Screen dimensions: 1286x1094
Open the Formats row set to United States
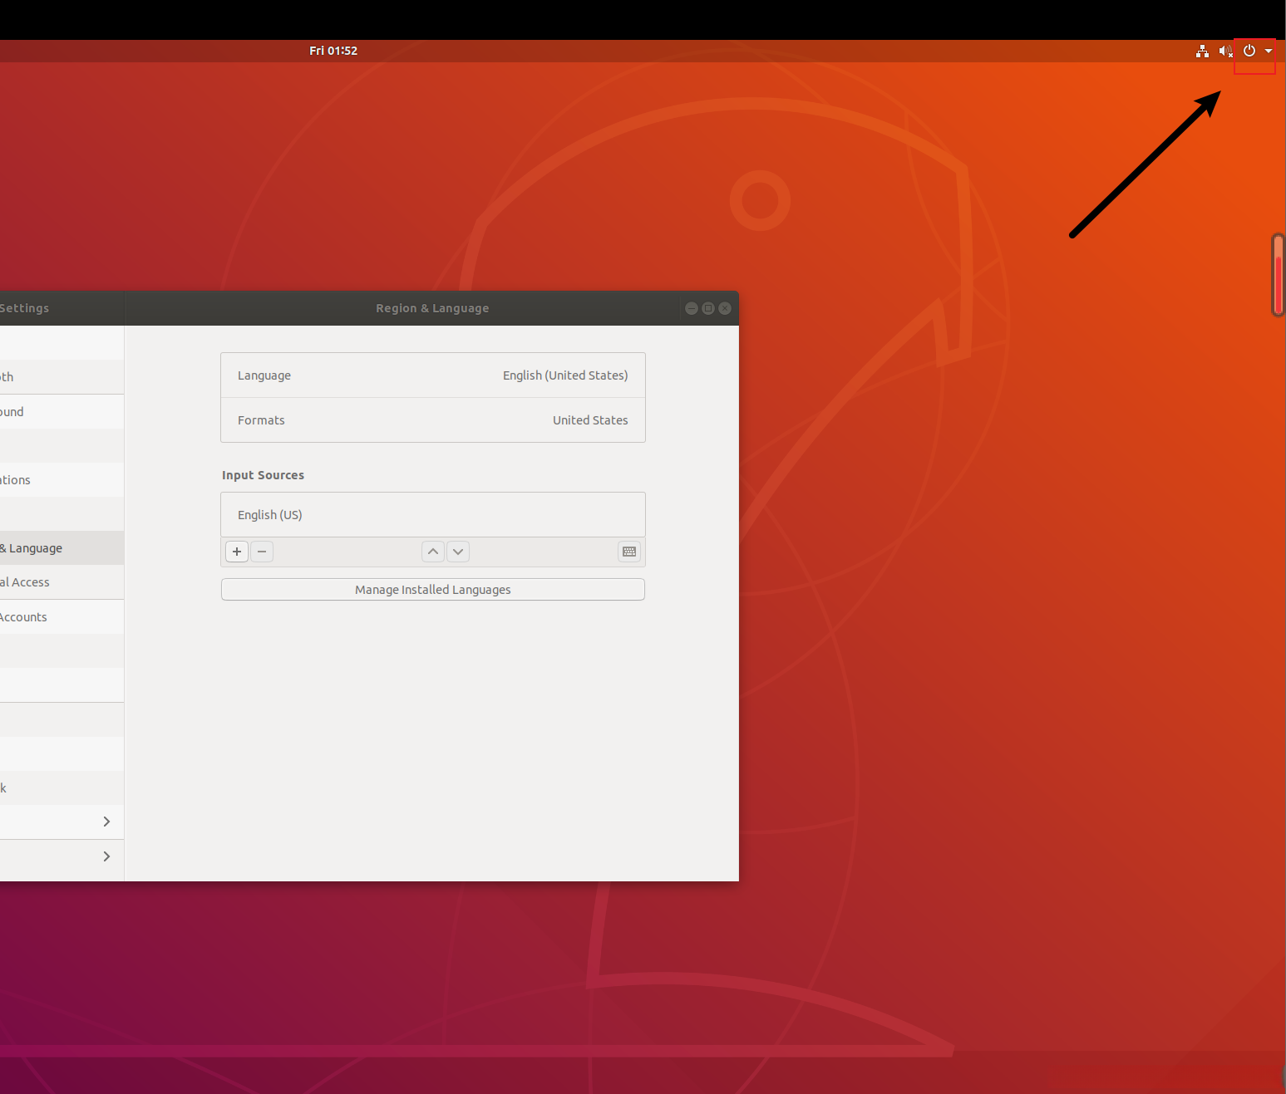tap(433, 420)
